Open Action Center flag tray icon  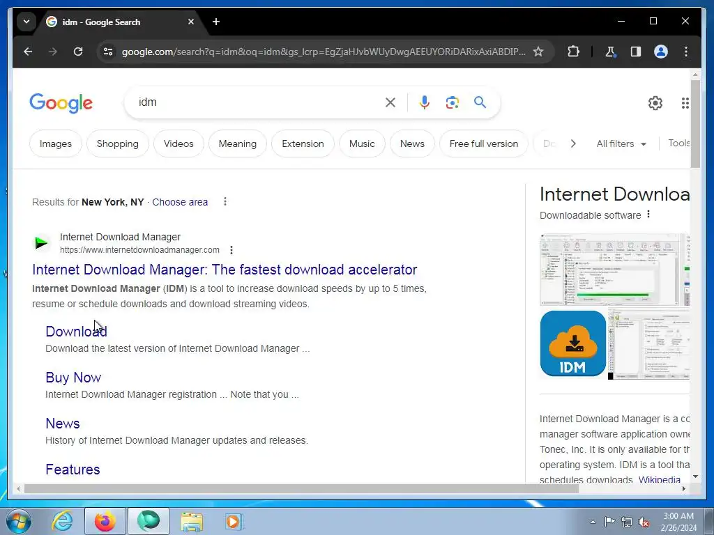coord(609,522)
